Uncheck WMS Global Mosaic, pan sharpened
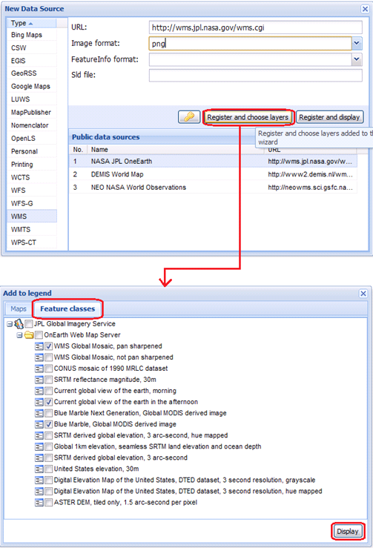Image resolution: width=373 pixels, height=548 pixels. click(49, 346)
